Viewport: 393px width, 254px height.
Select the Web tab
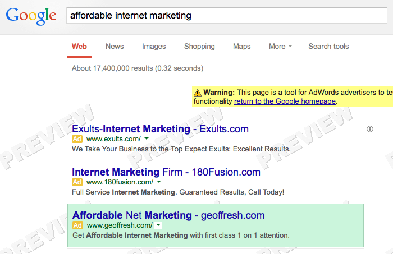[79, 47]
